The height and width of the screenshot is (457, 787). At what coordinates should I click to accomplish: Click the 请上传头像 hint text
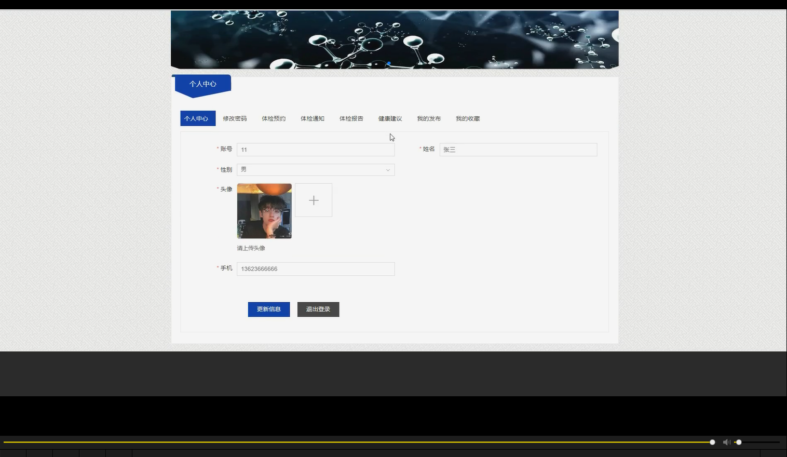[251, 248]
